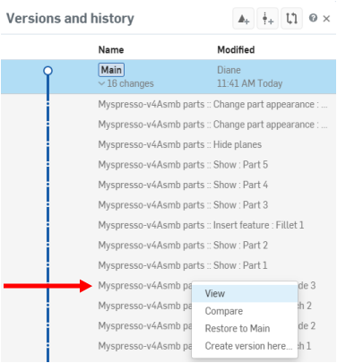Select the Show : Part 5 entry
Image resolution: width=337 pixels, height=363 pixels.
[183, 165]
